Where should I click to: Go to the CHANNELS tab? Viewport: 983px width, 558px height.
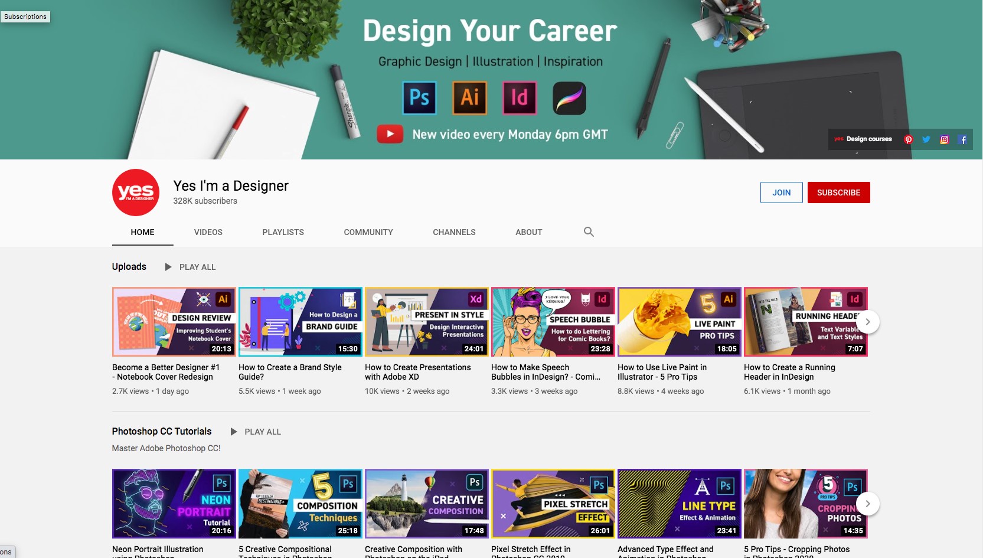coord(454,232)
